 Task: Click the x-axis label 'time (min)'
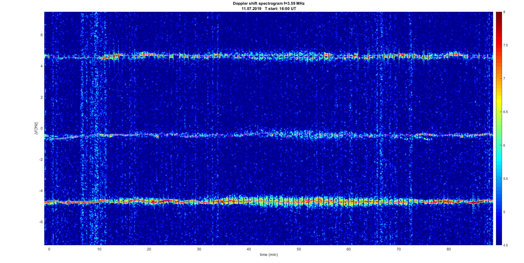269,255
